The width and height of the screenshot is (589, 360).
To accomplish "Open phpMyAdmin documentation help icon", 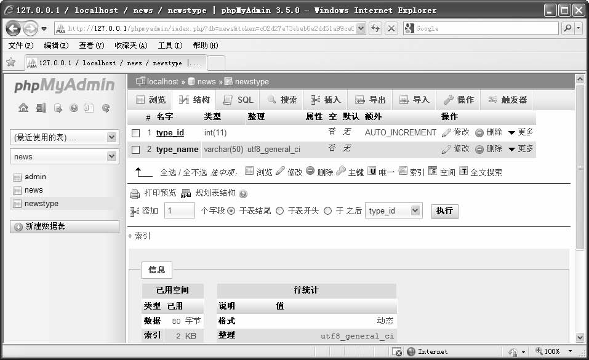I will (x=74, y=108).
